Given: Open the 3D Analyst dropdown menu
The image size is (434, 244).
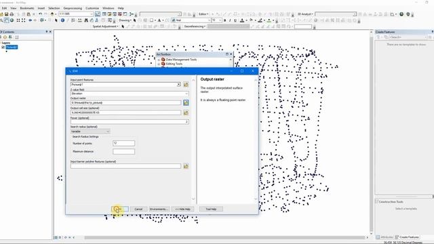Looking at the screenshot, I should pyautogui.click(x=305, y=14).
